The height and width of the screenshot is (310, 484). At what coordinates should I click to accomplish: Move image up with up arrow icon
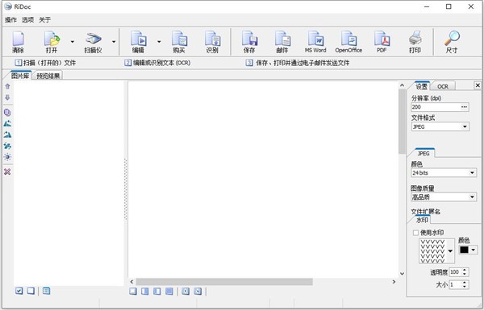tap(8, 86)
